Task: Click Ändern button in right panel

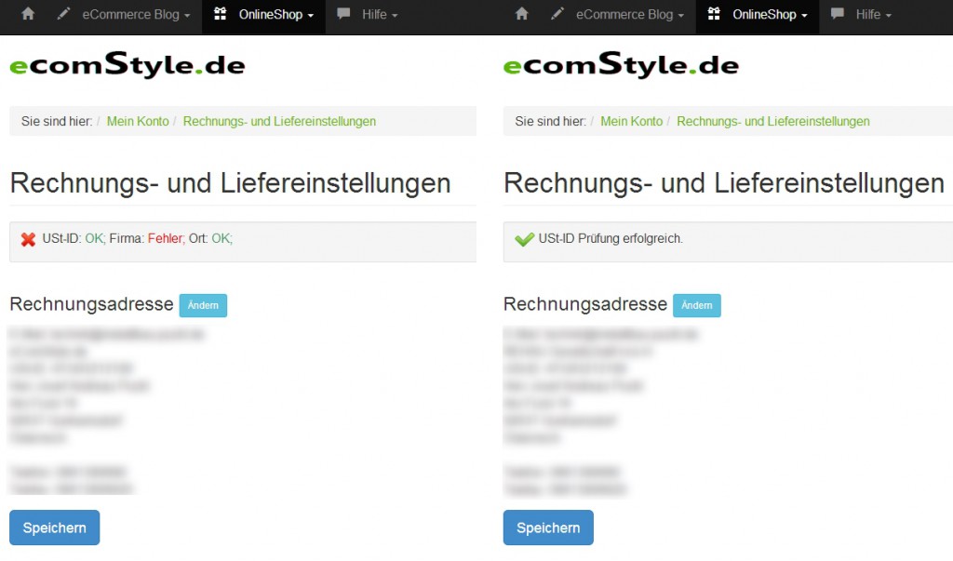Action: (696, 305)
